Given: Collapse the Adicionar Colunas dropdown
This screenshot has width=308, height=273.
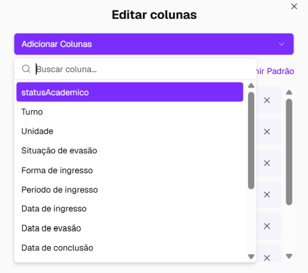Looking at the screenshot, I should pos(282,44).
